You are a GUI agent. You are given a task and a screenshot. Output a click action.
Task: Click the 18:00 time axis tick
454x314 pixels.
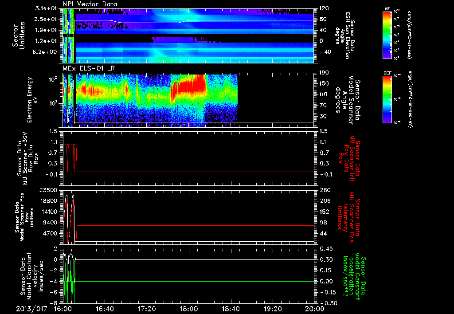189,309
